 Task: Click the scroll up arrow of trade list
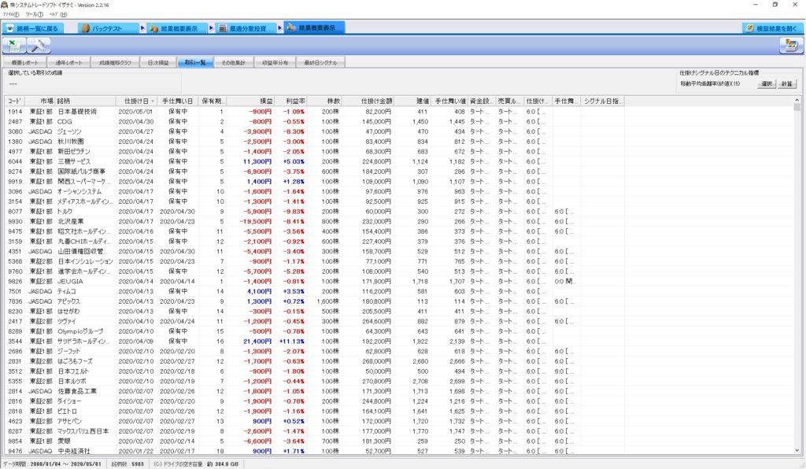[x=797, y=102]
